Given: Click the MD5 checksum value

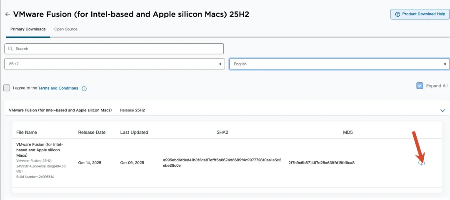Looking at the screenshot, I should pyautogui.click(x=321, y=163).
